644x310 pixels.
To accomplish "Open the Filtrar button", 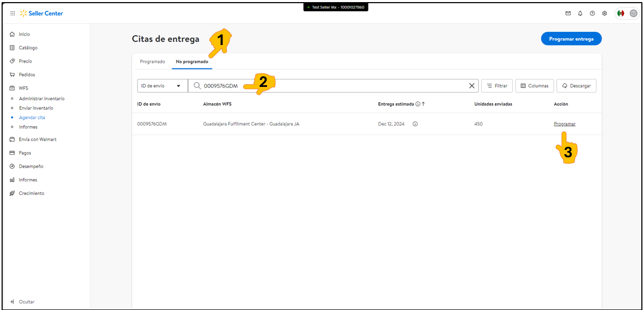I will pos(497,86).
